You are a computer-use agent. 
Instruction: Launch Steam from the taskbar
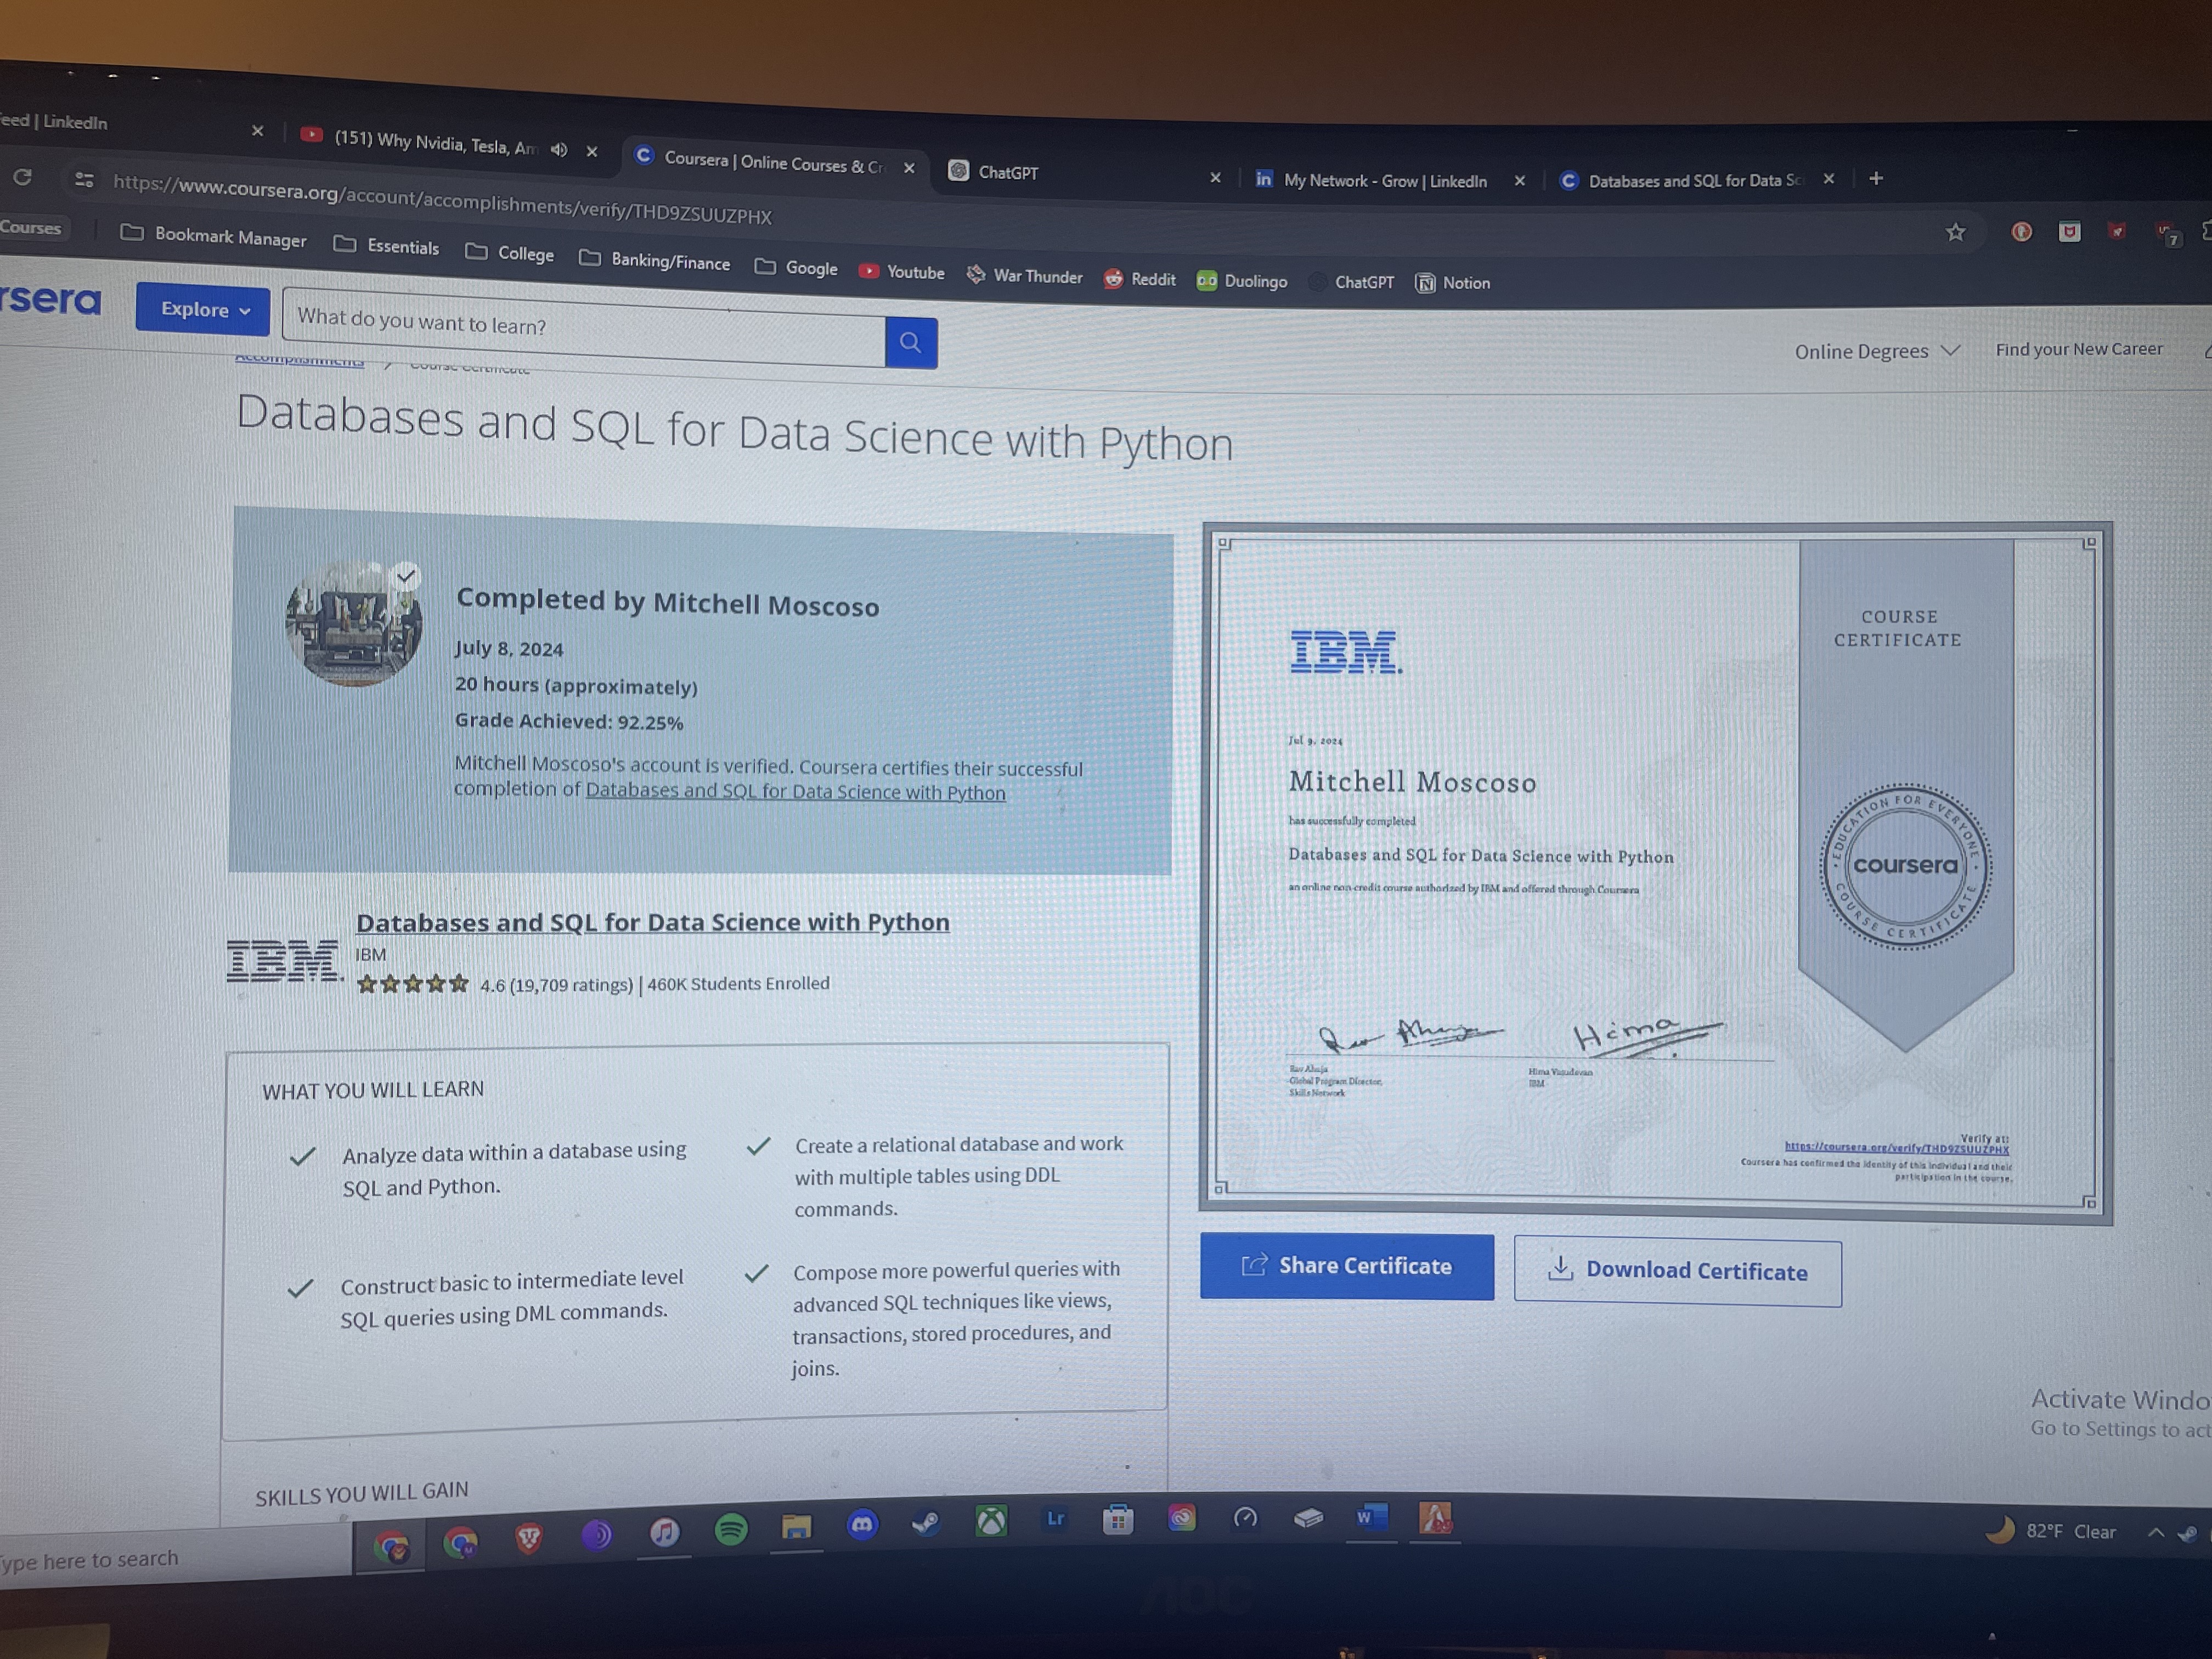click(x=926, y=1522)
